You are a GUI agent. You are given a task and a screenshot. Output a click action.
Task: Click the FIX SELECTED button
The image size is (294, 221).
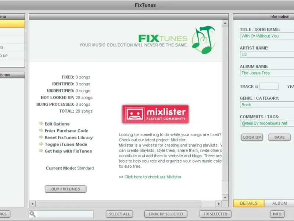click(x=215, y=214)
